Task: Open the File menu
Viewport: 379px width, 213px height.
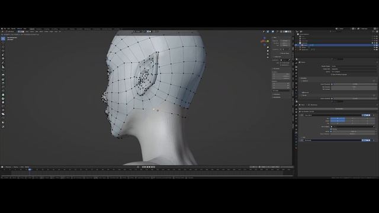Action: (5, 29)
